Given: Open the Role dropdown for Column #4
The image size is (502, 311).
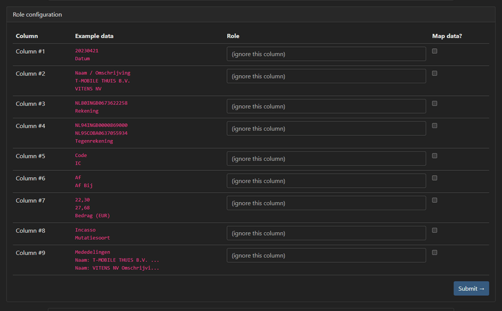Looking at the screenshot, I should coord(326,129).
